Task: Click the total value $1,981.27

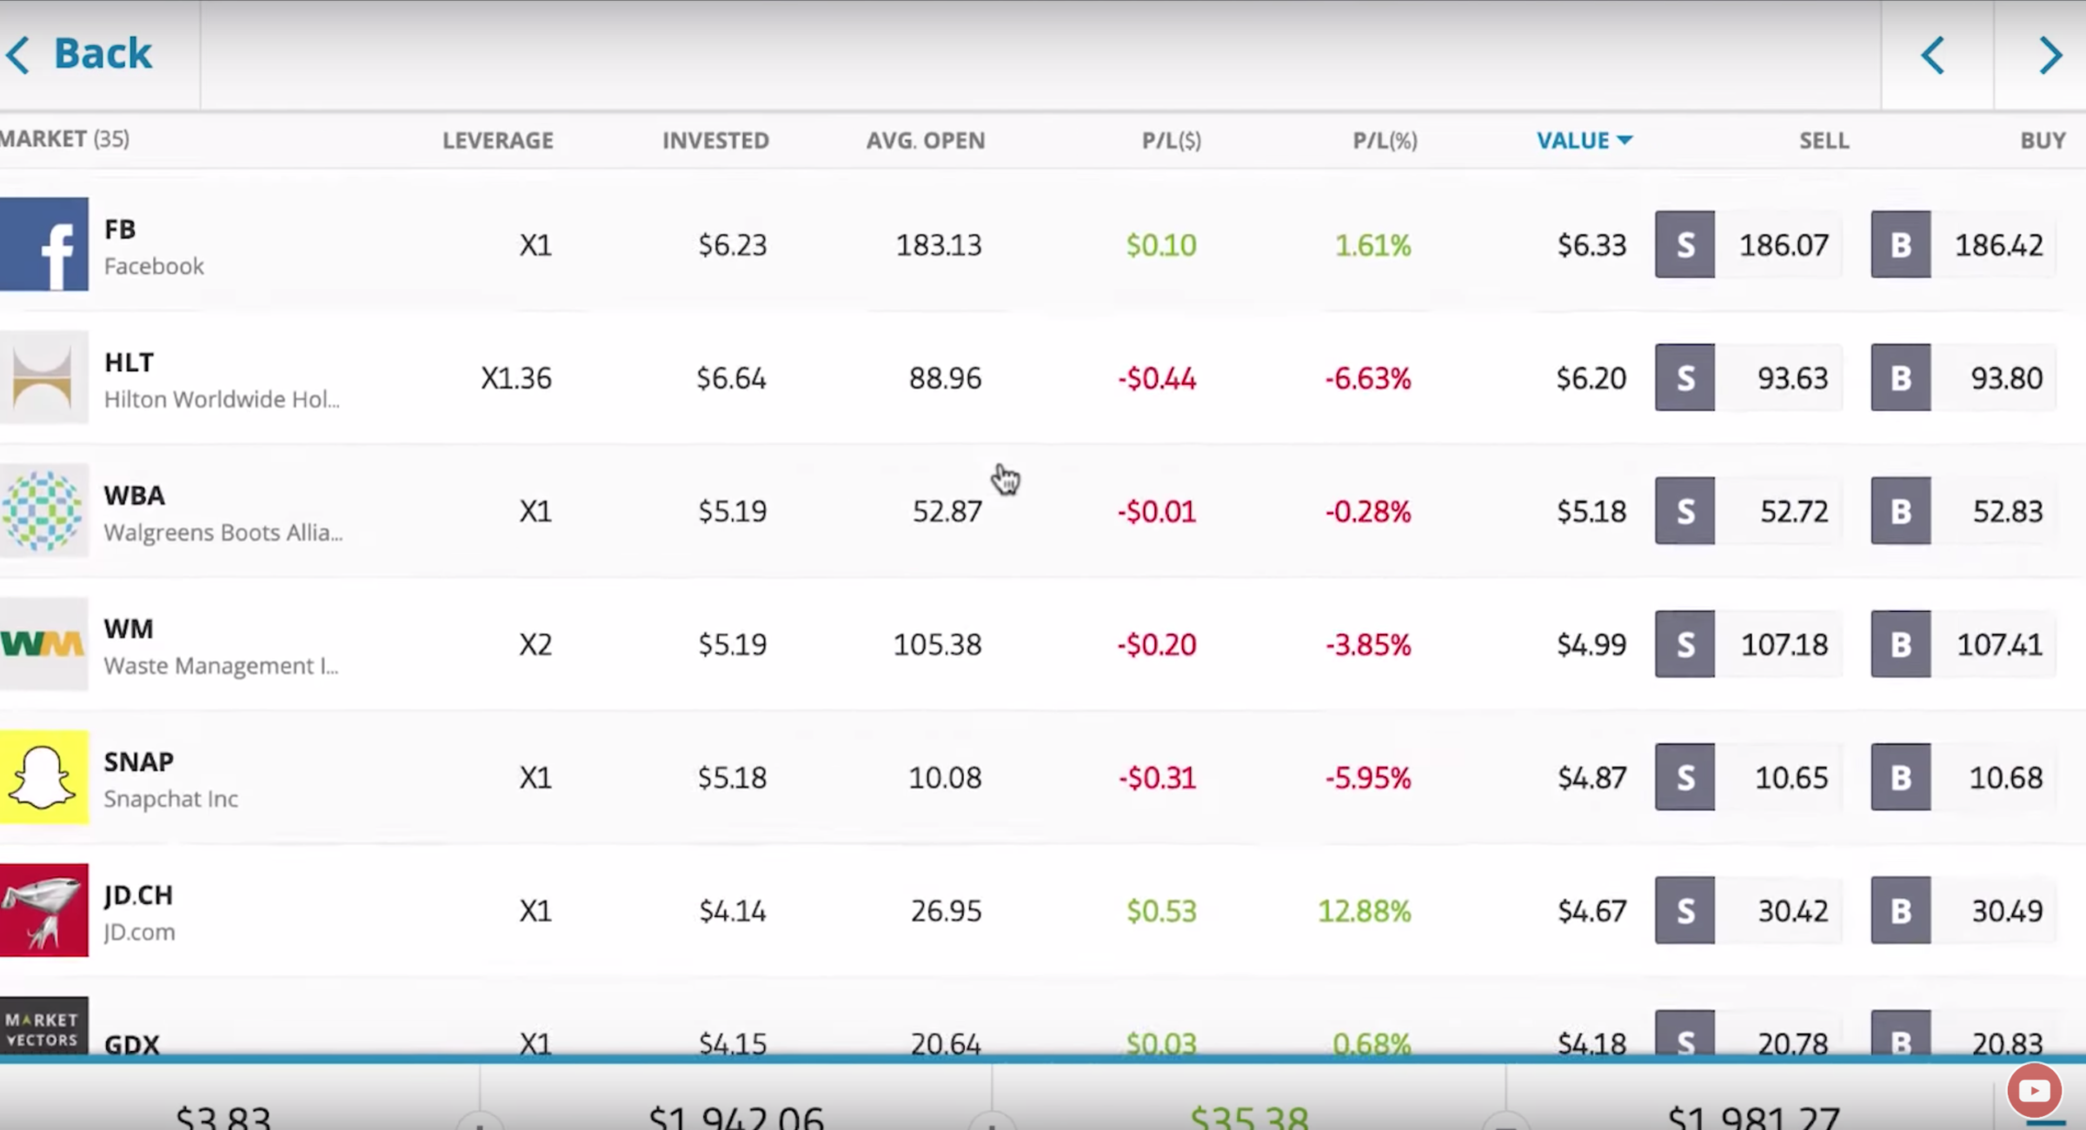Action: 1756,1115
